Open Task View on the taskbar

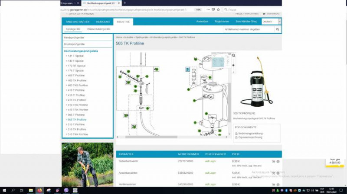21,190
